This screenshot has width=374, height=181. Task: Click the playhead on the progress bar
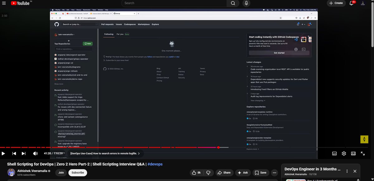pos(218,147)
